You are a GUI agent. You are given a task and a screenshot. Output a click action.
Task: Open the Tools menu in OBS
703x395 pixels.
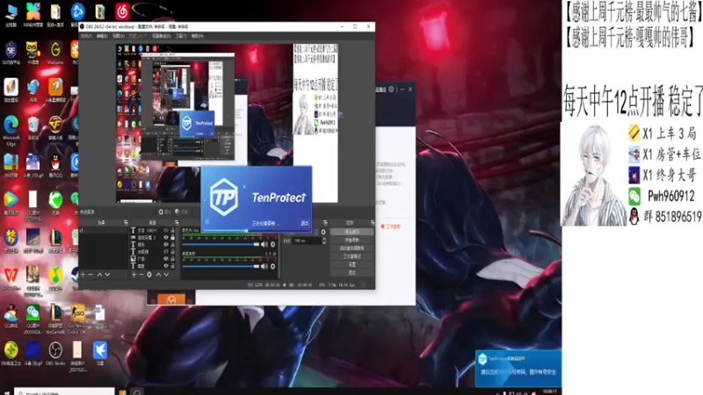[181, 36]
